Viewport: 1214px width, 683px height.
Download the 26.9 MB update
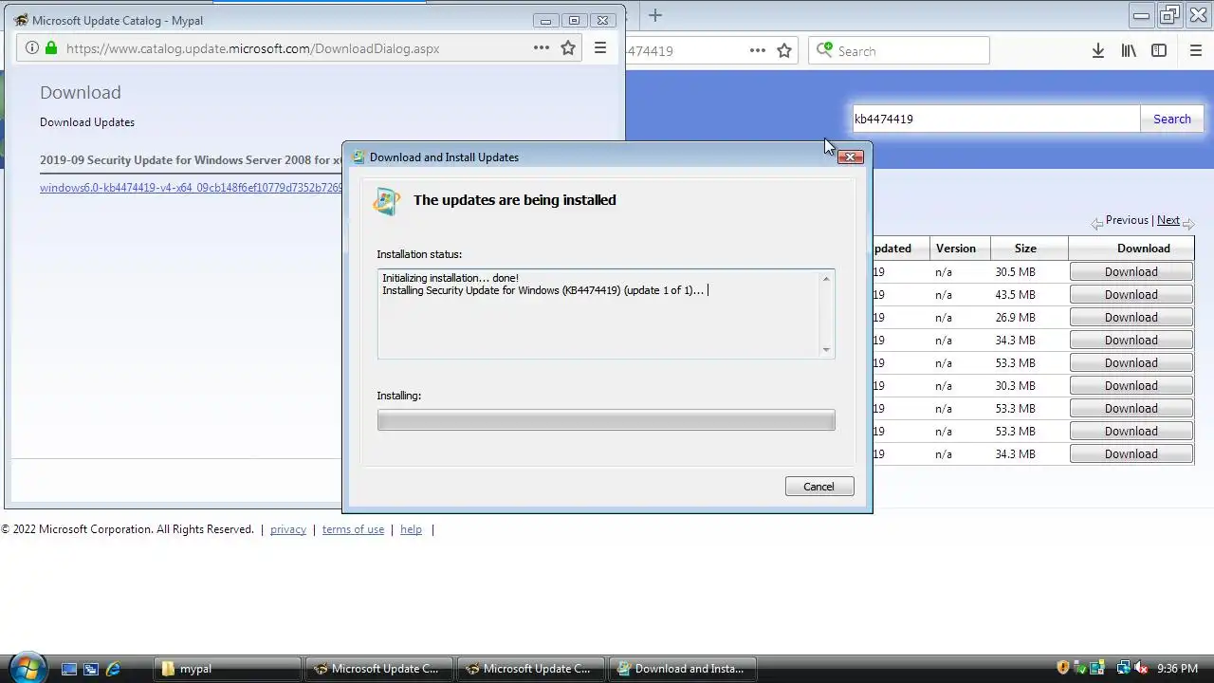point(1131,317)
